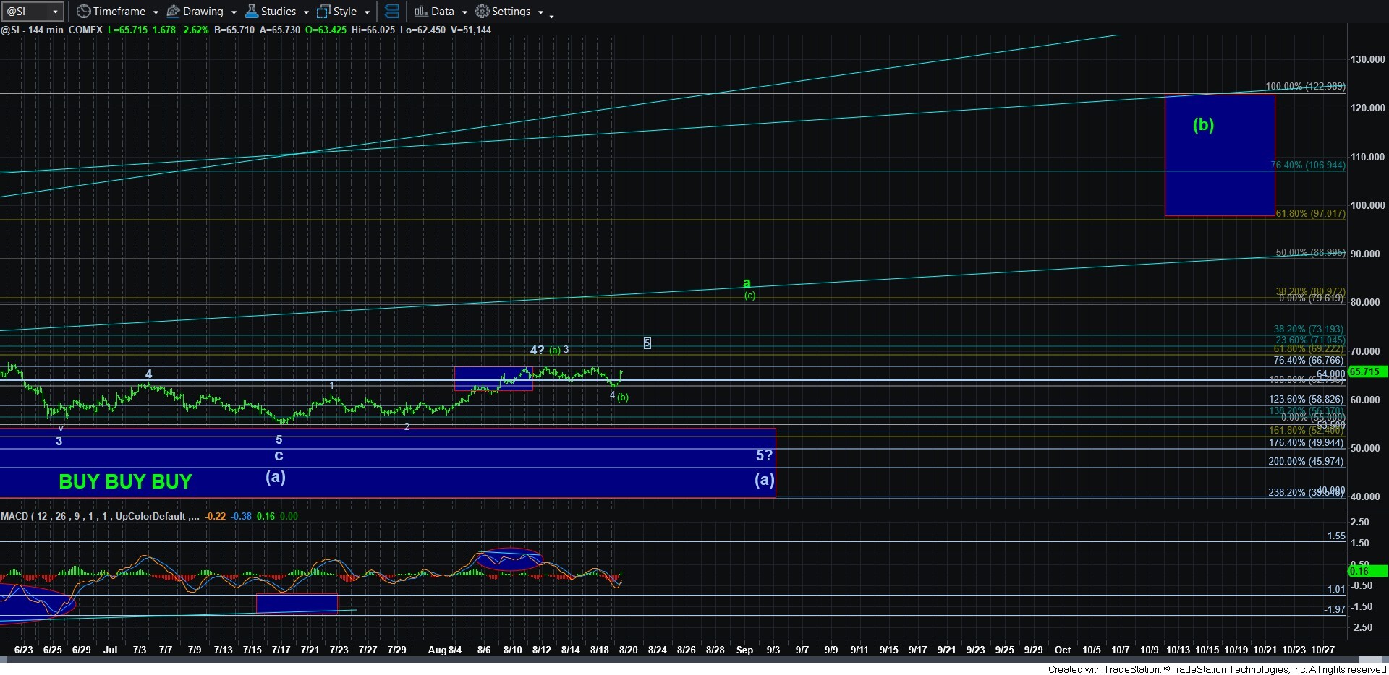This screenshot has height=675, width=1389.
Task: Click the 130.000 price axis label
Action: pyautogui.click(x=1368, y=60)
